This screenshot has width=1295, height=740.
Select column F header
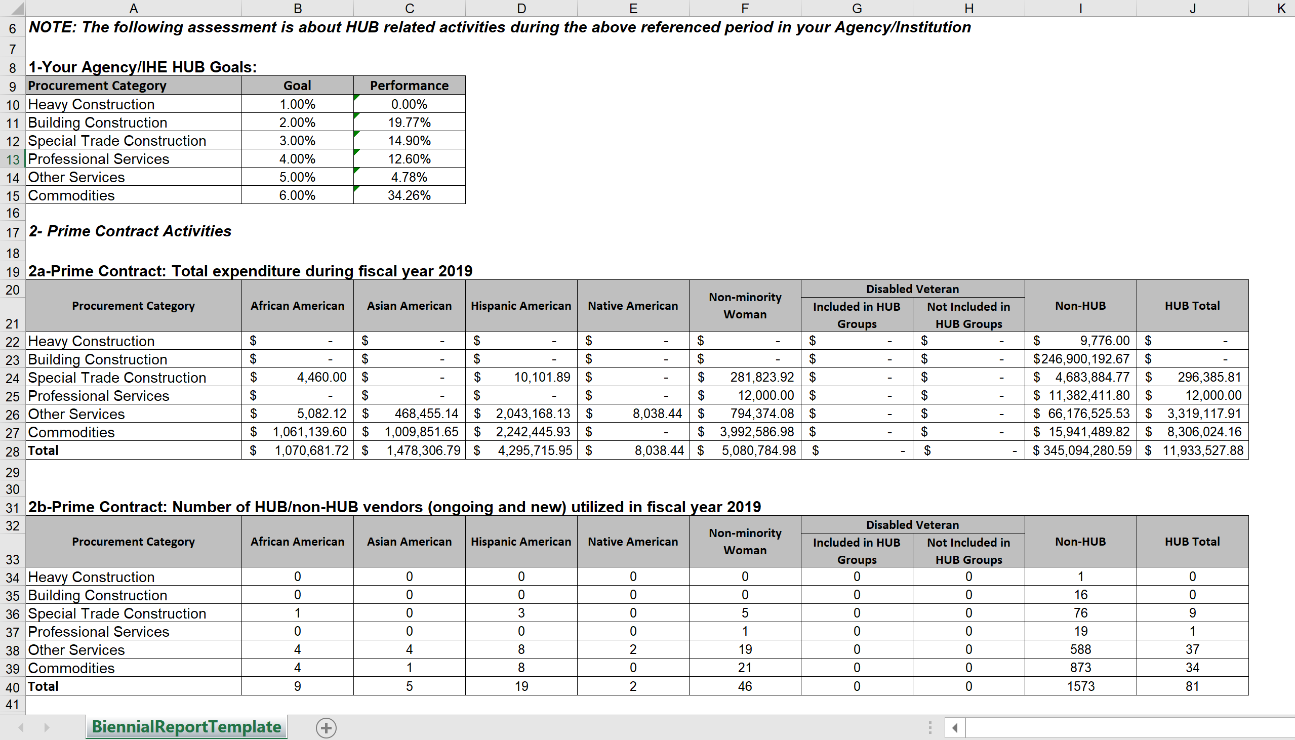coord(745,8)
